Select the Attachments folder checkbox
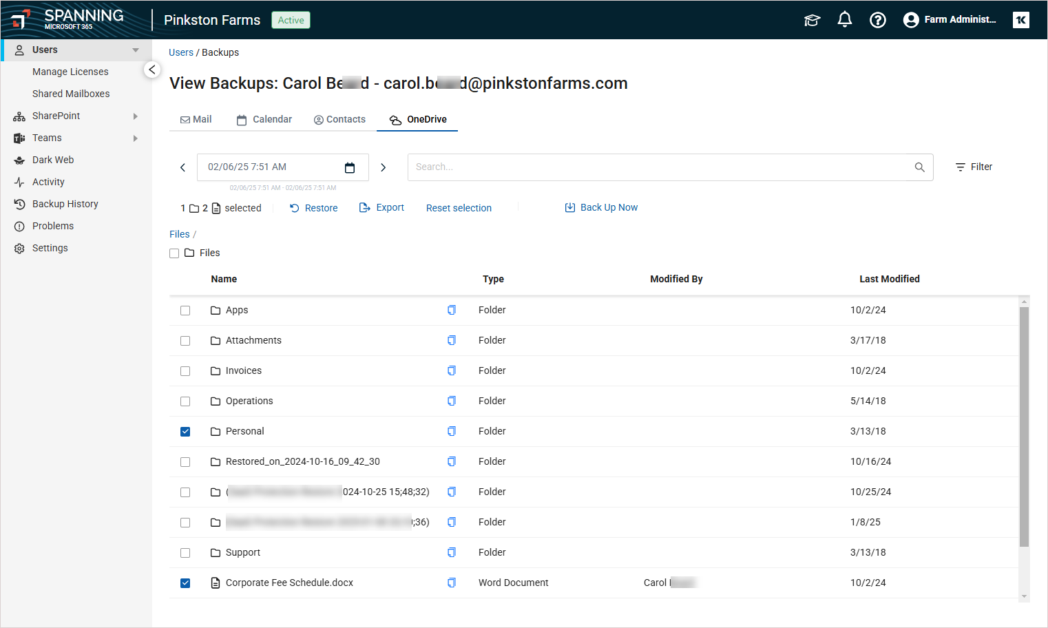This screenshot has height=628, width=1048. pos(185,341)
